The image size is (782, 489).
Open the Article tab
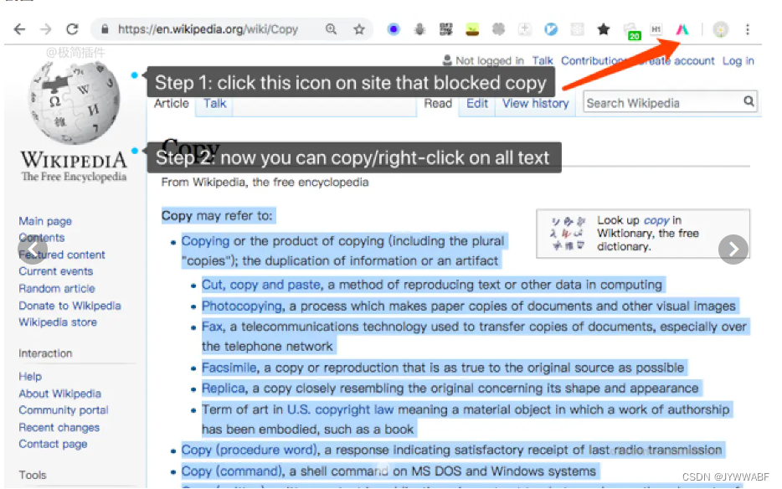pos(172,103)
